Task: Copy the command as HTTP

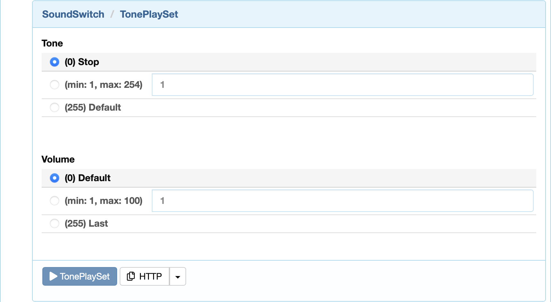Action: [x=145, y=276]
